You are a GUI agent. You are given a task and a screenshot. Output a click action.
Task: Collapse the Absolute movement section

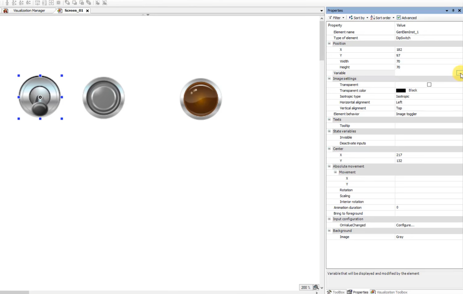329,166
